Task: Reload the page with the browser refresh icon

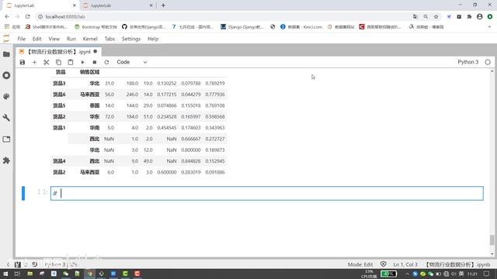Action: point(28,16)
